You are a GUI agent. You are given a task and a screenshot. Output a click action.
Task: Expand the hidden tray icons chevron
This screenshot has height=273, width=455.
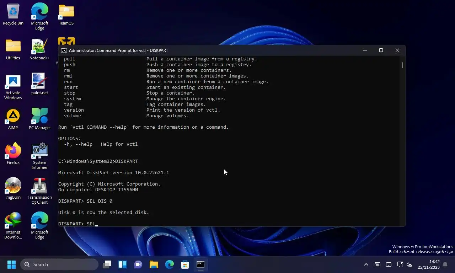click(366, 264)
